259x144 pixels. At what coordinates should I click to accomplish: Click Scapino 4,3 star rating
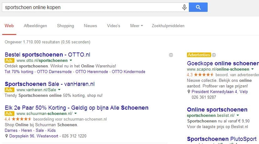coord(204,75)
